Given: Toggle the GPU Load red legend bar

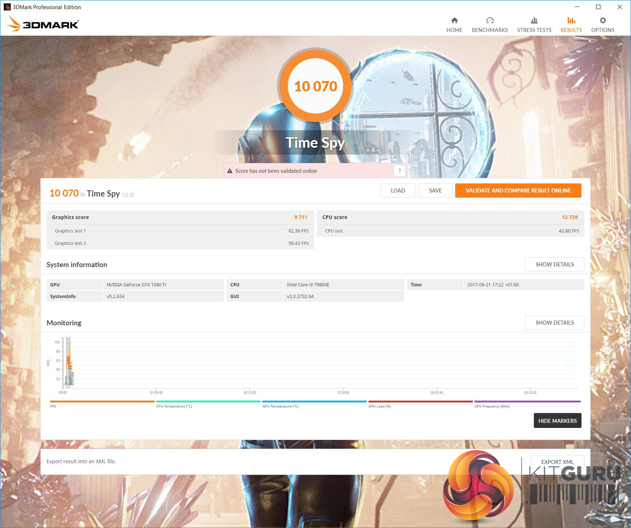Looking at the screenshot, I should 420,402.
